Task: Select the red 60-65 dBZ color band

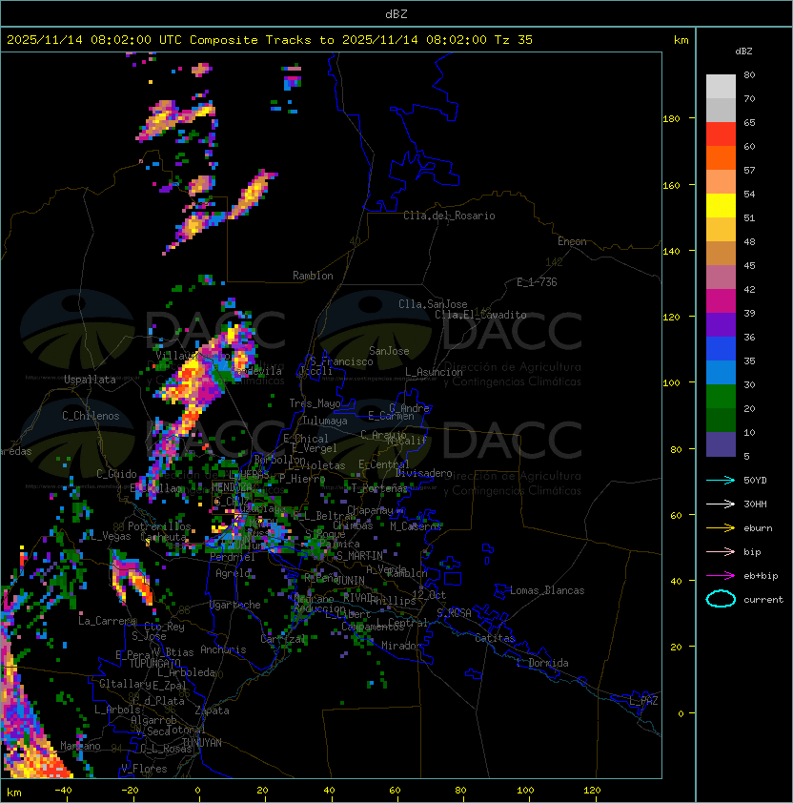Action: pyautogui.click(x=721, y=134)
